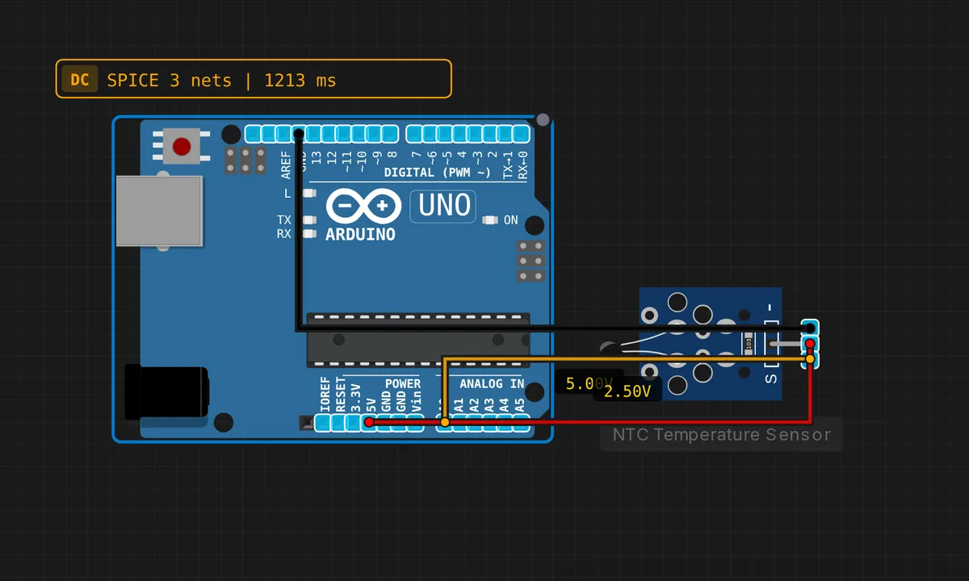The height and width of the screenshot is (581, 969).
Task: Select analog pin A0 with orange wire
Action: click(x=445, y=423)
